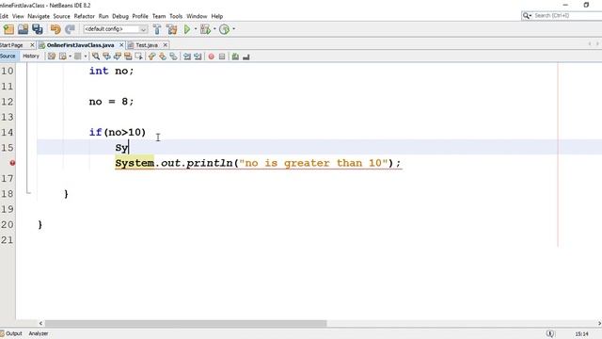Click the Last Edit editor toolbar icon
The image size is (602, 339).
[x=52, y=56]
